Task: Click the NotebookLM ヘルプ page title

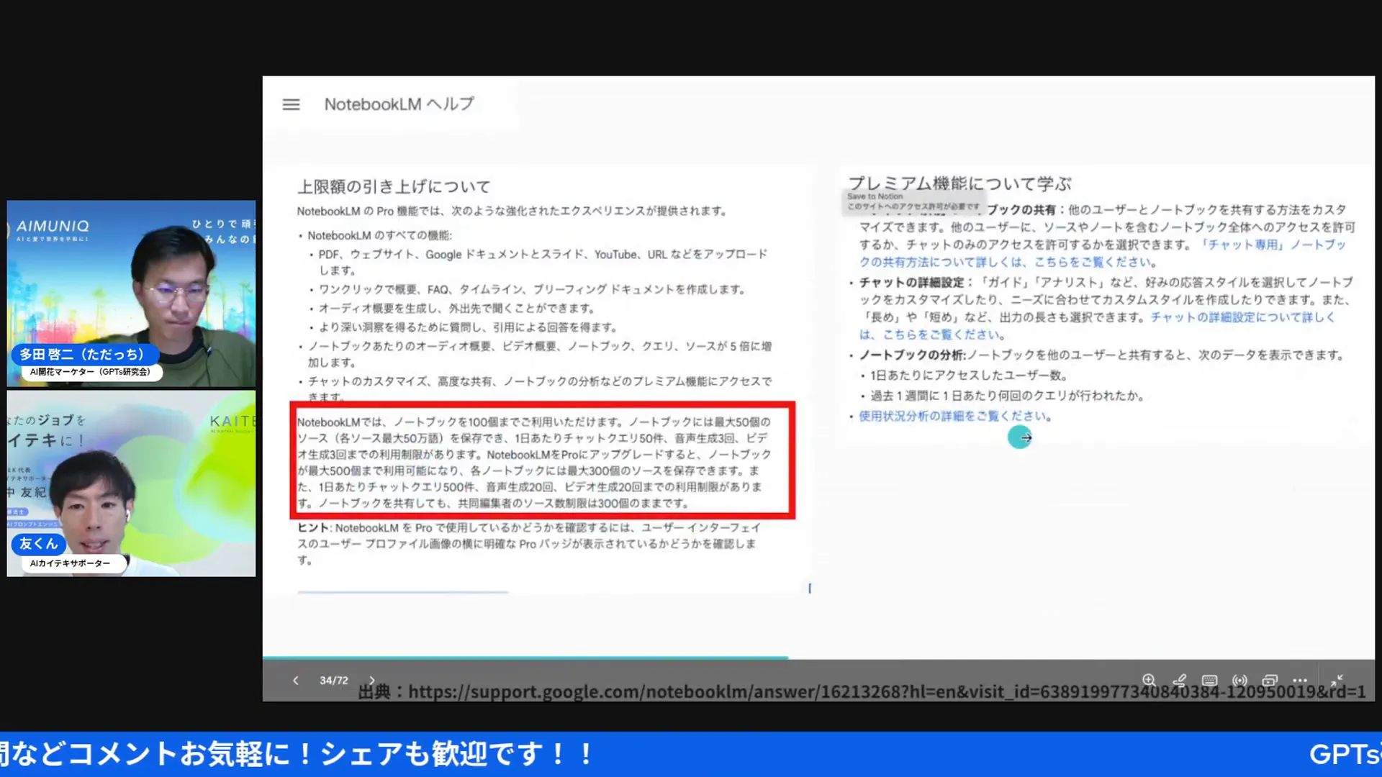Action: 399,104
